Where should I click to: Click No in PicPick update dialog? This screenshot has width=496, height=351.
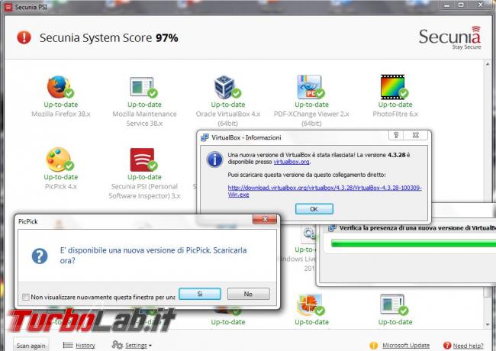248,294
